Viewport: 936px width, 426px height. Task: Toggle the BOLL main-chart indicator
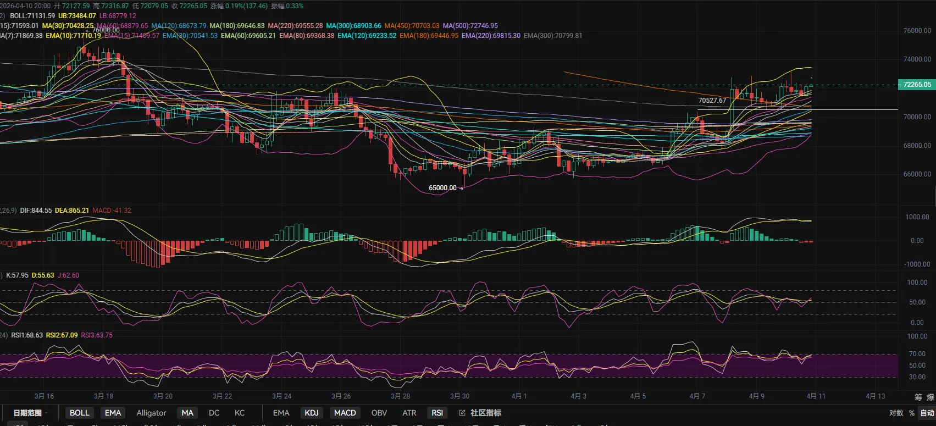click(x=80, y=413)
